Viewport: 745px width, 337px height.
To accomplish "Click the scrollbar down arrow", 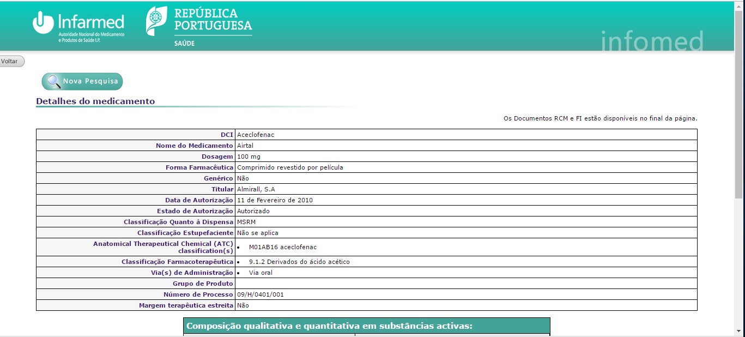I will 740,332.
